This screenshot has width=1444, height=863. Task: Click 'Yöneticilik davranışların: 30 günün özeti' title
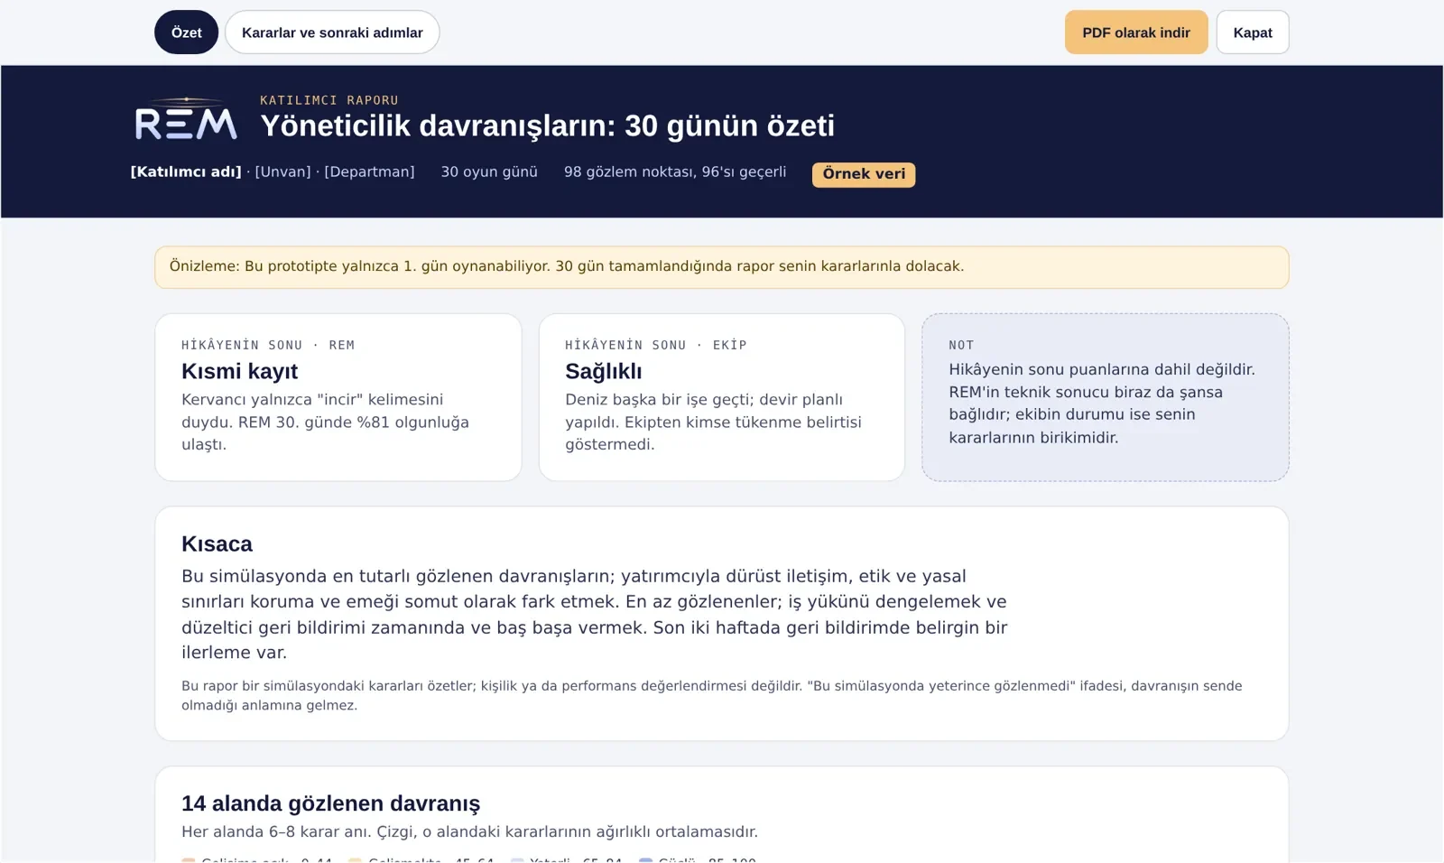(548, 125)
